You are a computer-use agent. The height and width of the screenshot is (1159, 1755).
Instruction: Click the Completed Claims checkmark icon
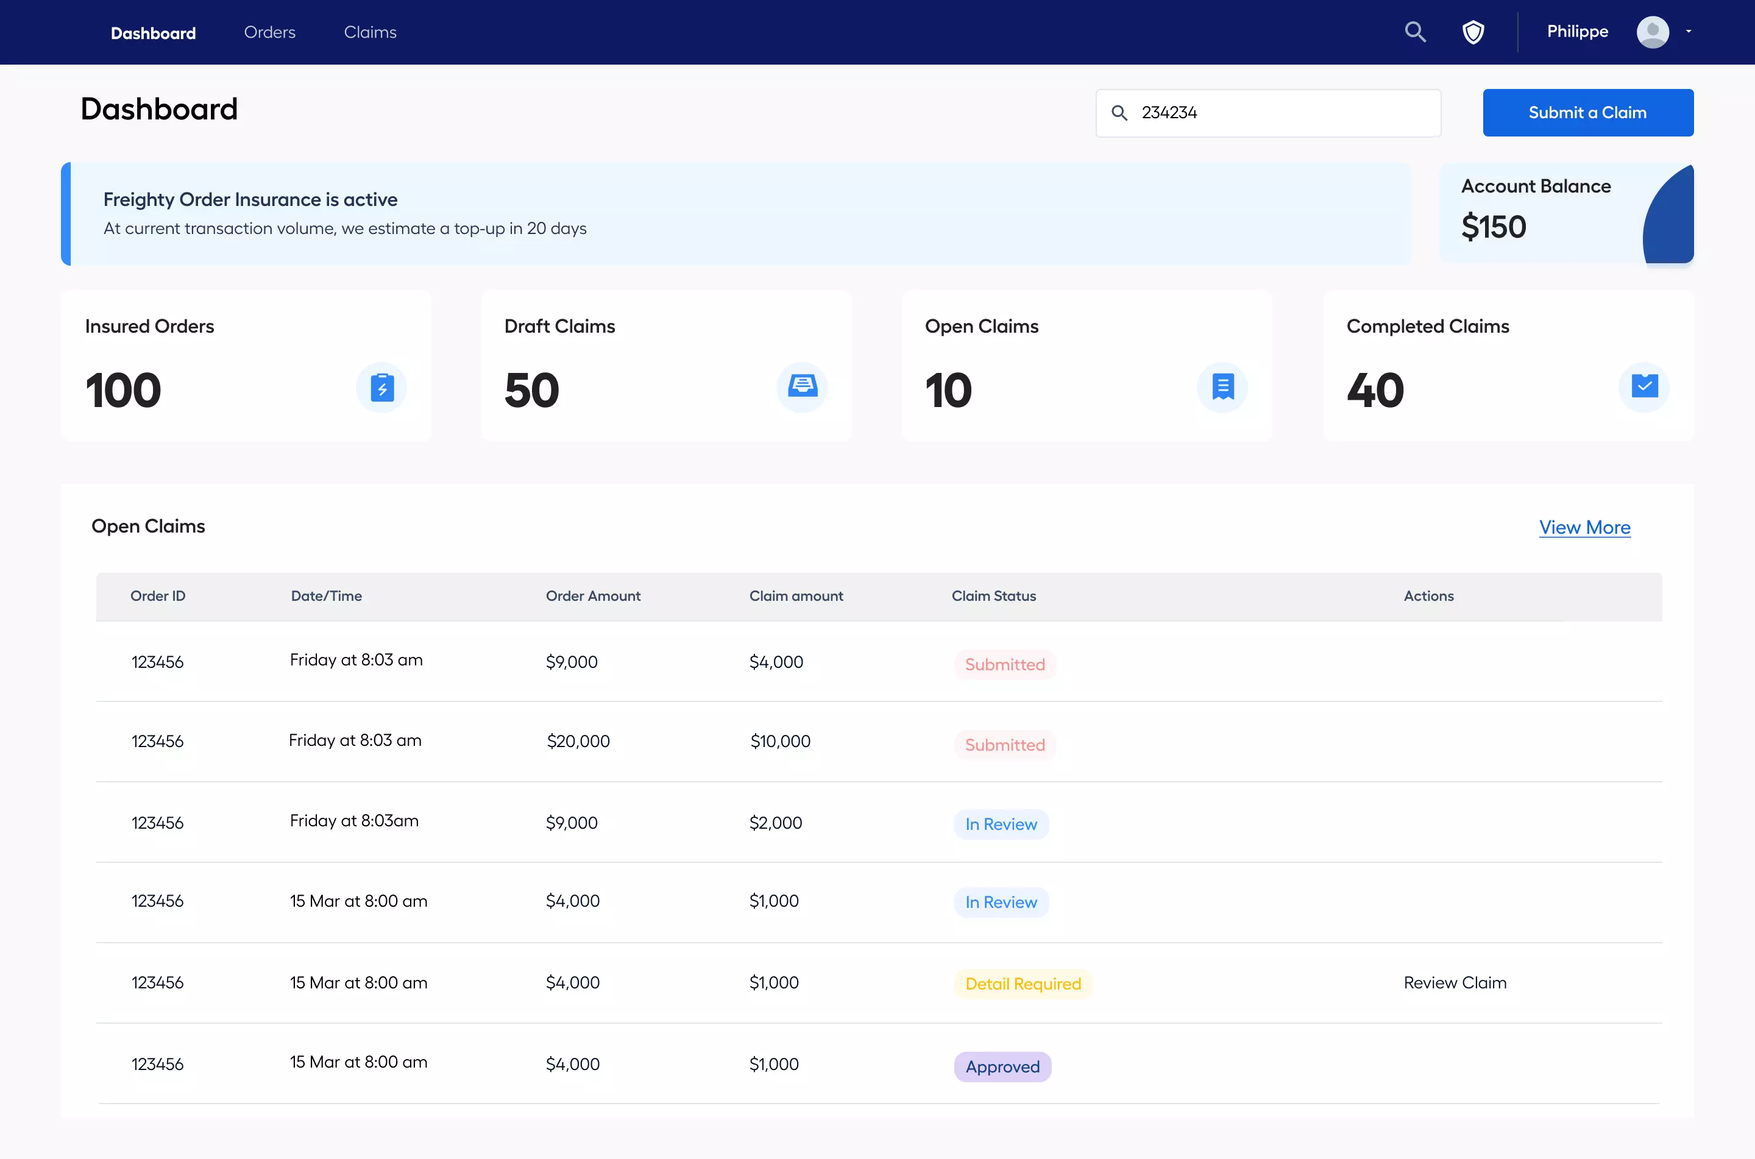tap(1644, 386)
